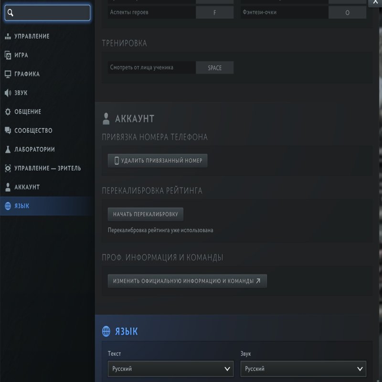Click the globe icon next to ЯЗЫК heading
The width and height of the screenshot is (382, 382).
pos(107,331)
